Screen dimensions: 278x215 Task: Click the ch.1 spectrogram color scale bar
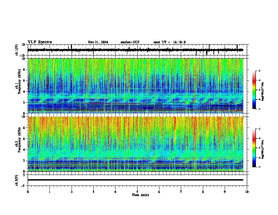click(254, 90)
